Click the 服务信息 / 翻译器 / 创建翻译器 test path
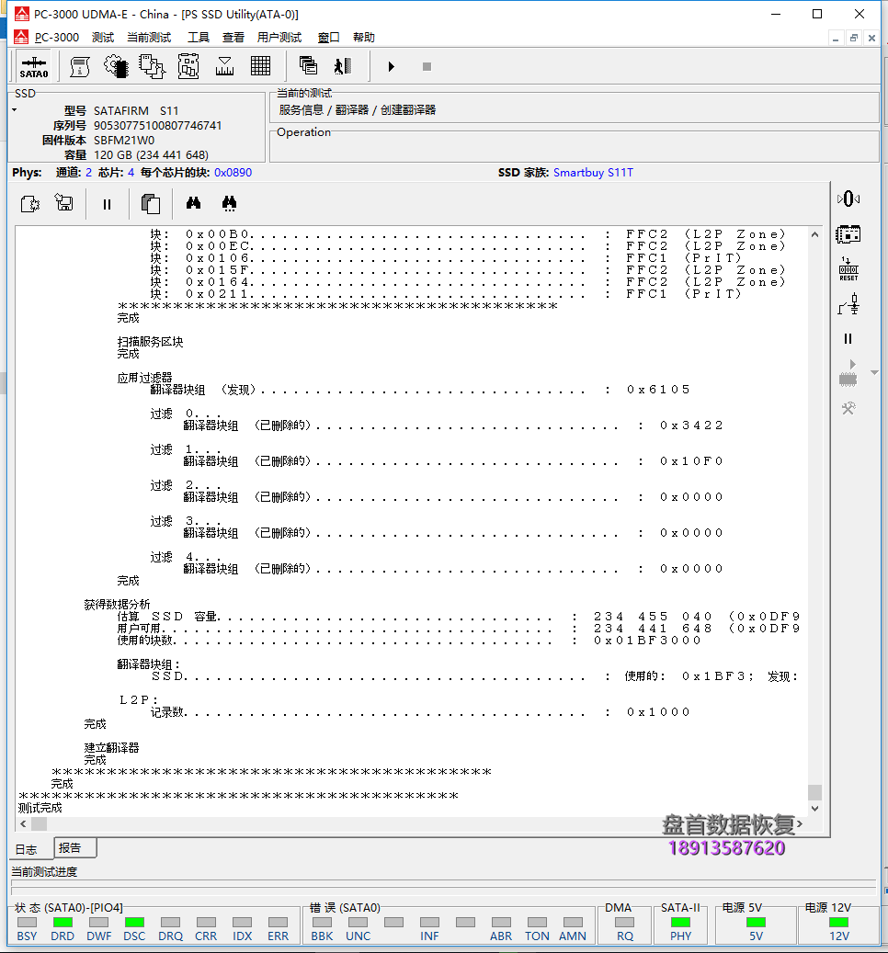 358,110
